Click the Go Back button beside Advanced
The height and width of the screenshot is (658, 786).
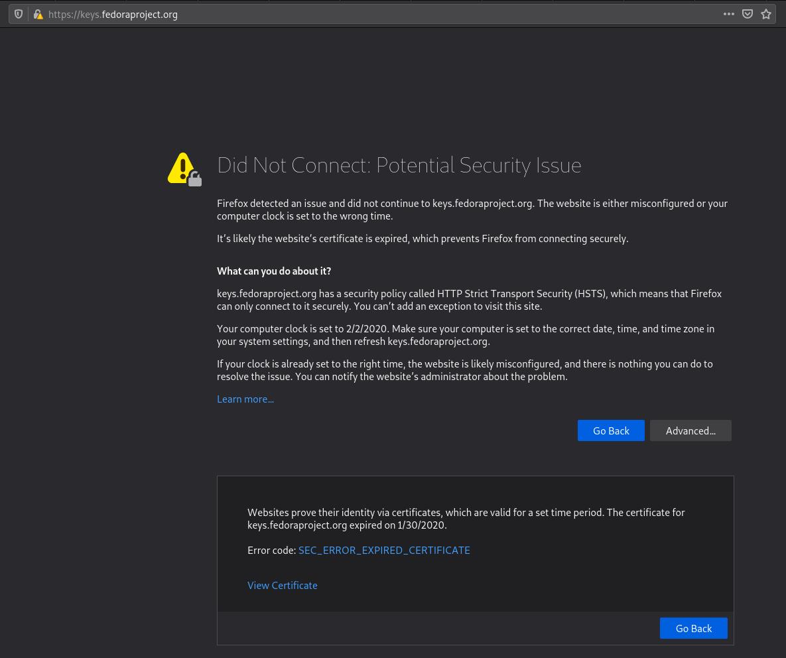pyautogui.click(x=611, y=430)
